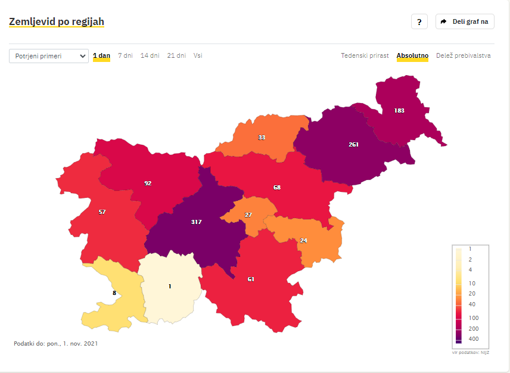Show the Vsi time range
The image size is (510, 373).
198,55
